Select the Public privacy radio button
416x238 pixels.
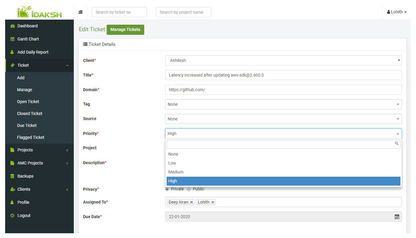point(189,189)
